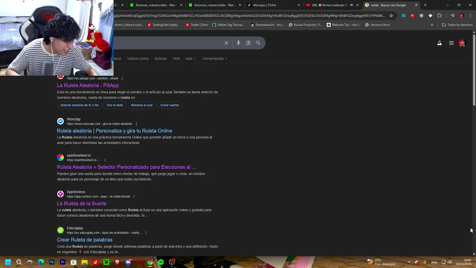Open Google Search Labs flask icon
Viewport: 476px width, 268px height.
point(440,43)
